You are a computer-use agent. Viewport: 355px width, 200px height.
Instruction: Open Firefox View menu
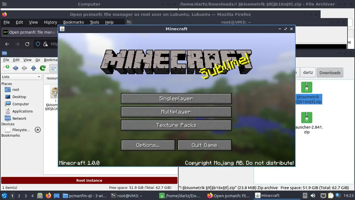(x=33, y=22)
